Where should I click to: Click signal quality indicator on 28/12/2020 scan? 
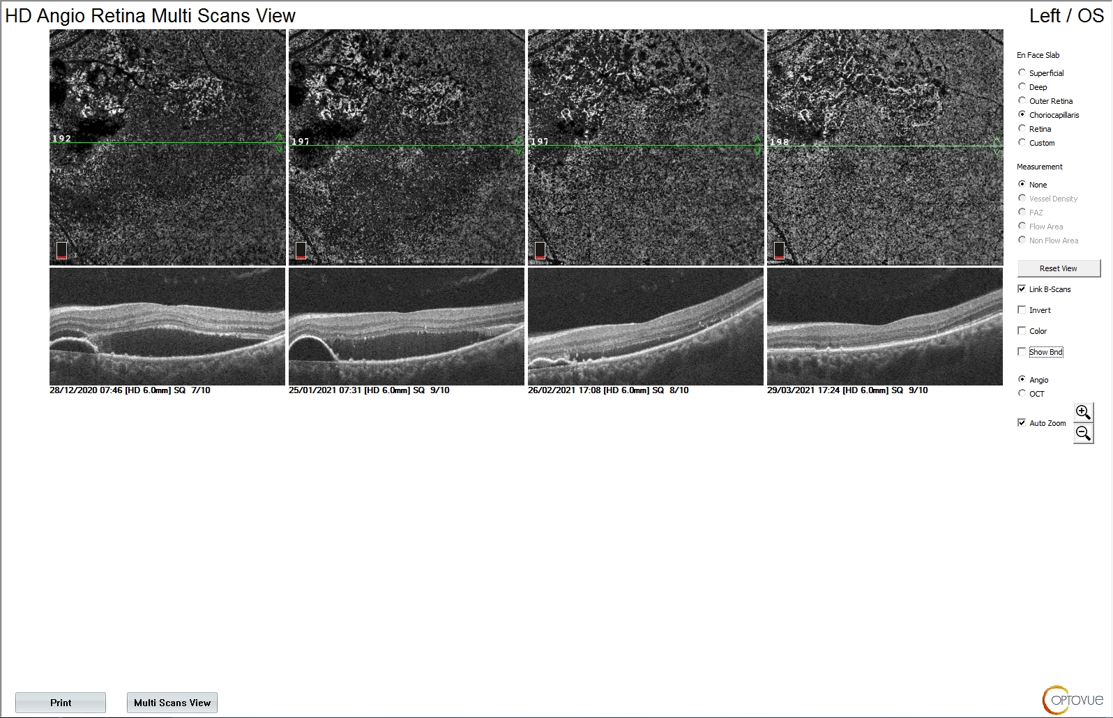pyautogui.click(x=61, y=250)
